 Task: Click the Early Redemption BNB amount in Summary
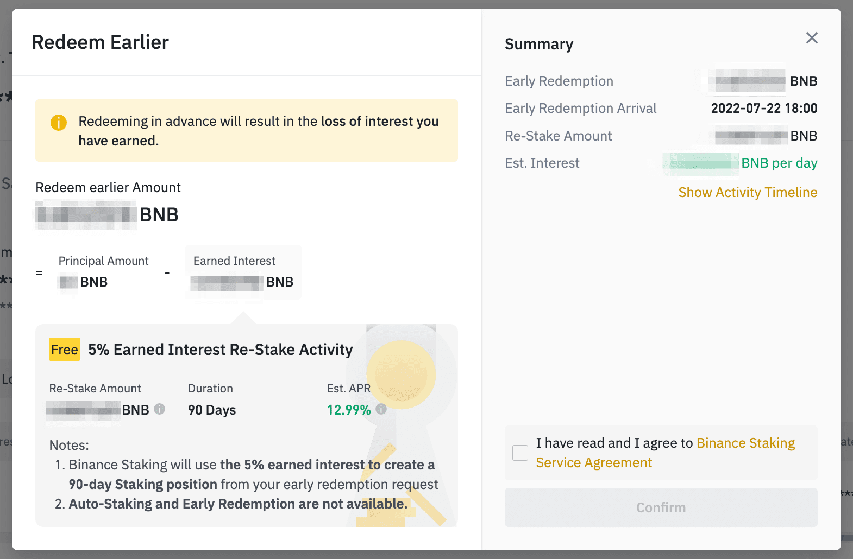click(763, 81)
